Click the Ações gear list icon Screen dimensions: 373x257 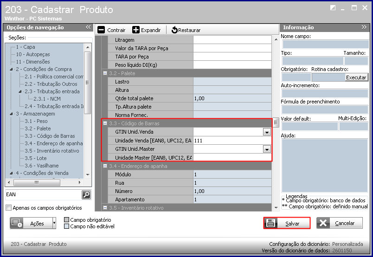coord(17,223)
